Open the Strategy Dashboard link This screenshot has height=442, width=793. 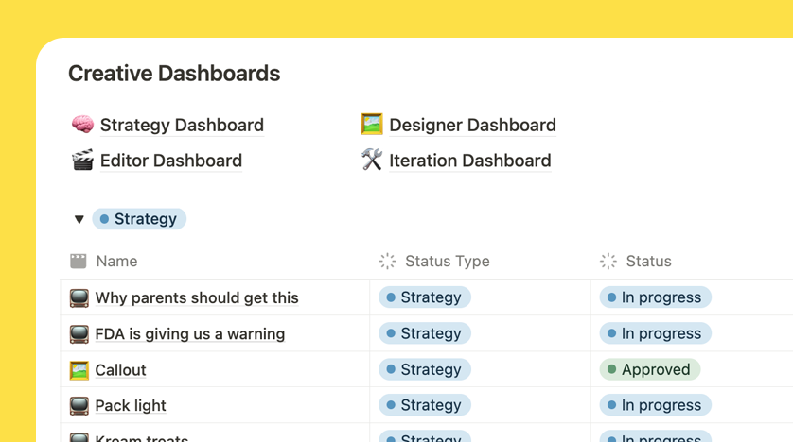click(x=182, y=125)
